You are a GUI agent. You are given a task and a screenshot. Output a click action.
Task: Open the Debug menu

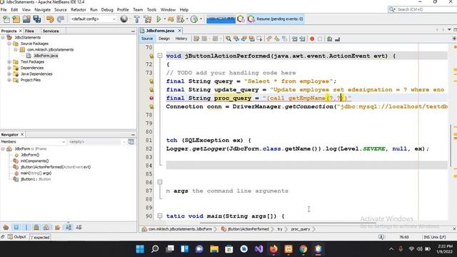click(x=107, y=9)
